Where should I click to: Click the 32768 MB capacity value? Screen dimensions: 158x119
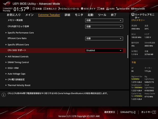149,54
